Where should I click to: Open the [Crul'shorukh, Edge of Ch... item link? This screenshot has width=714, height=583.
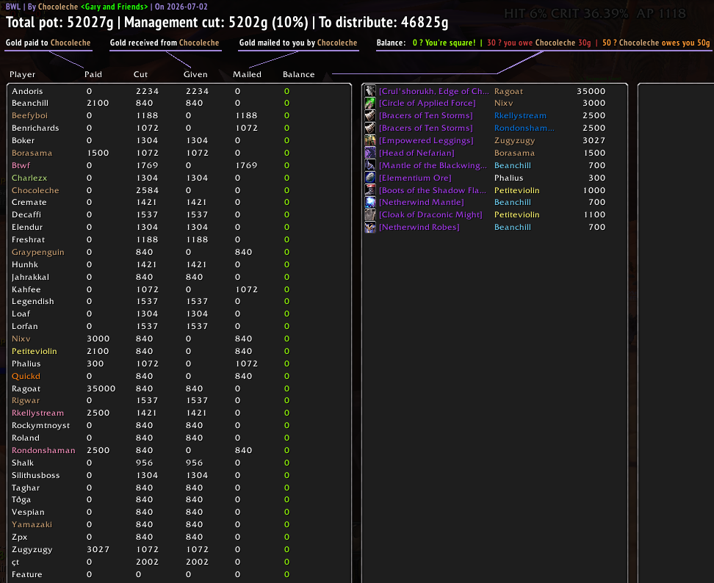[x=433, y=91]
